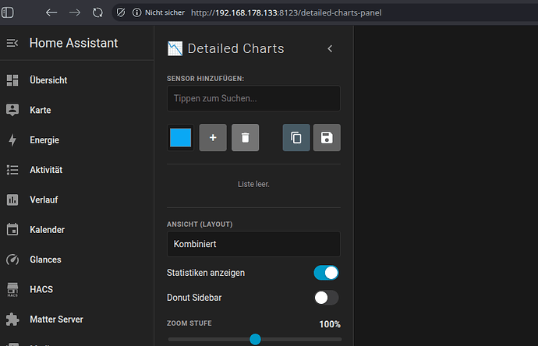Viewport: 538px width, 346px height.
Task: Click the trash delete icon button
Action: pyautogui.click(x=245, y=137)
